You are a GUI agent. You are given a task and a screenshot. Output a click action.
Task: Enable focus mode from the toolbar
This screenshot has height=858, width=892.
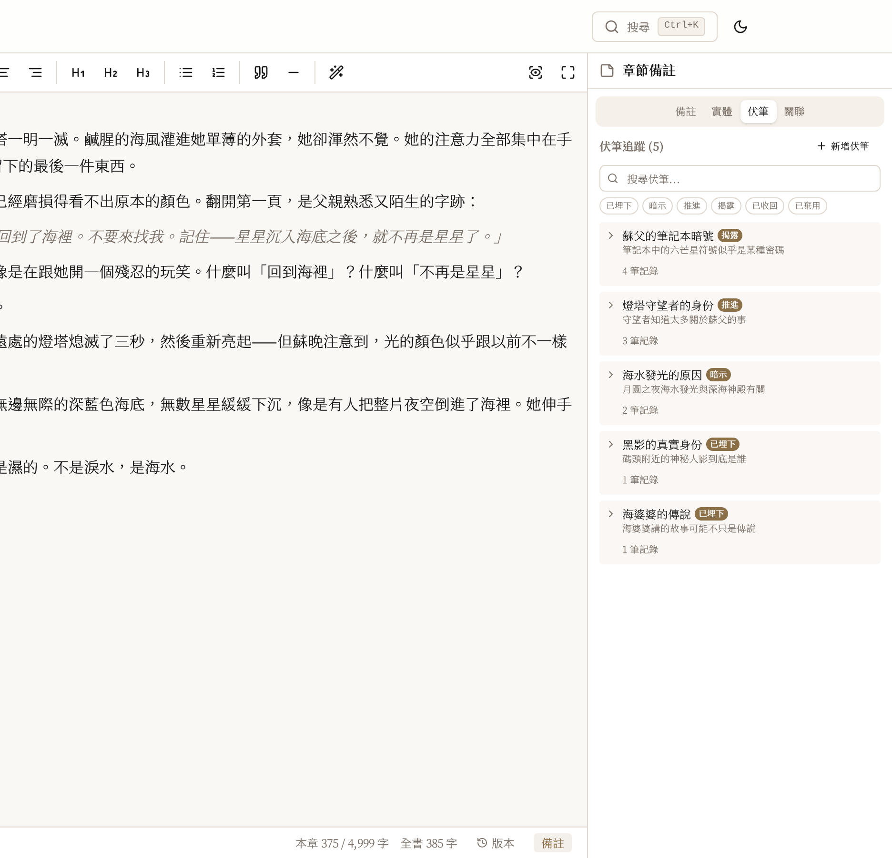(x=536, y=72)
